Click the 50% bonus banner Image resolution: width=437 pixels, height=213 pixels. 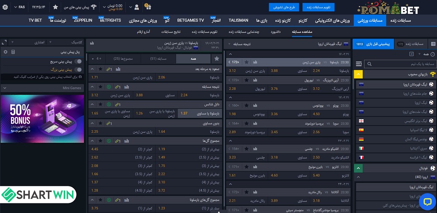tap(42, 119)
